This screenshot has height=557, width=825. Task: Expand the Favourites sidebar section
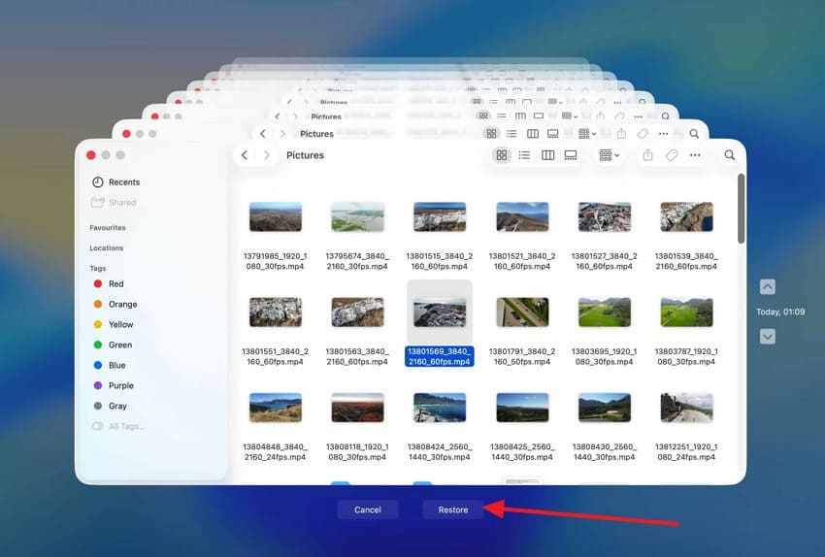108,228
